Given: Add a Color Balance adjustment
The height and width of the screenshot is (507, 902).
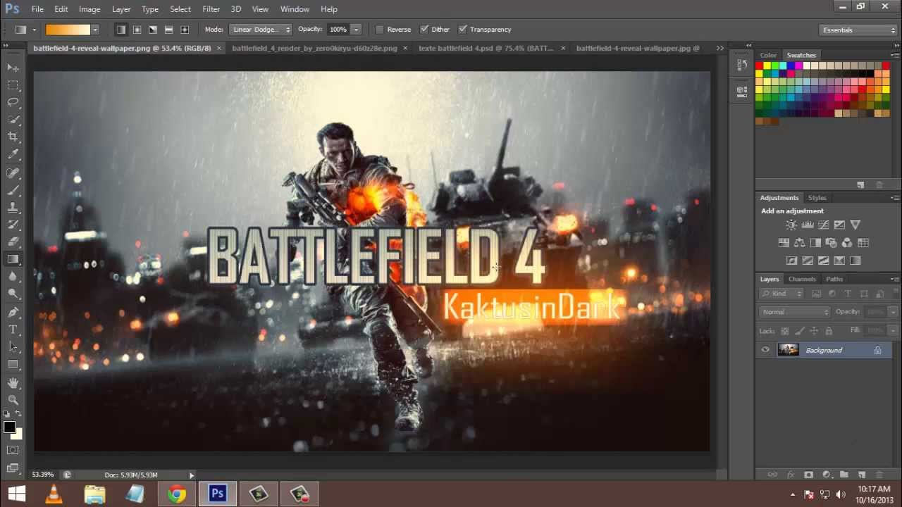Looking at the screenshot, I should pyautogui.click(x=799, y=243).
